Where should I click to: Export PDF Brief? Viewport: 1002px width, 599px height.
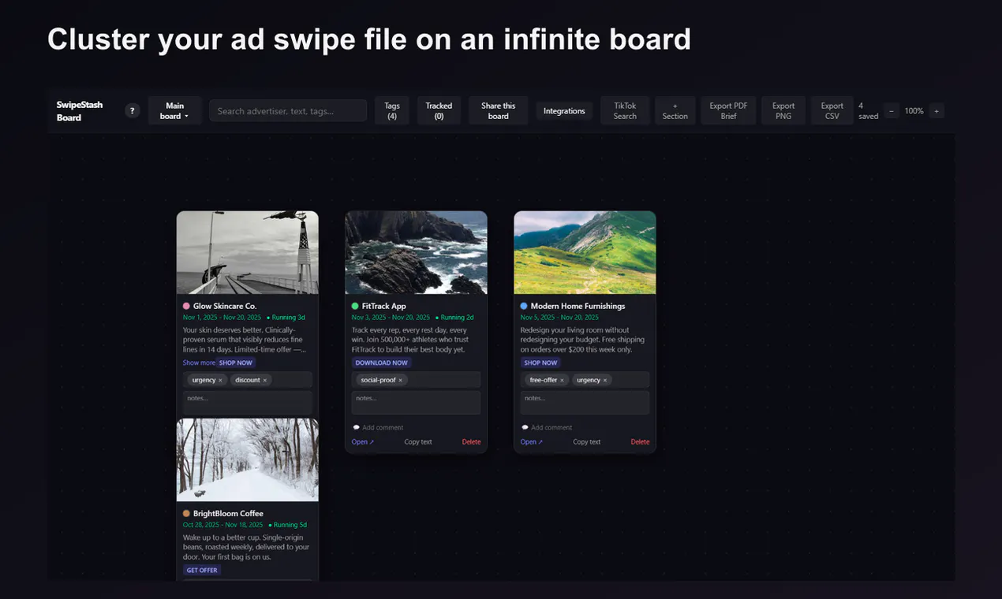(x=728, y=111)
